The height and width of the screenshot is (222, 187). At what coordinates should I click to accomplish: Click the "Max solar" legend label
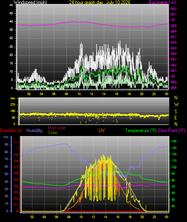coord(57,128)
